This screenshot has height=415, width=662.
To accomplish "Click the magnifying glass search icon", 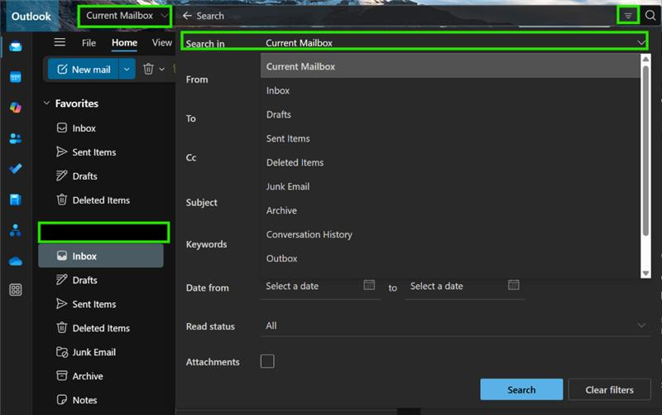I will 650,16.
